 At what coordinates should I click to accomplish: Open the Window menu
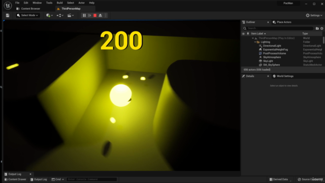pos(37,3)
